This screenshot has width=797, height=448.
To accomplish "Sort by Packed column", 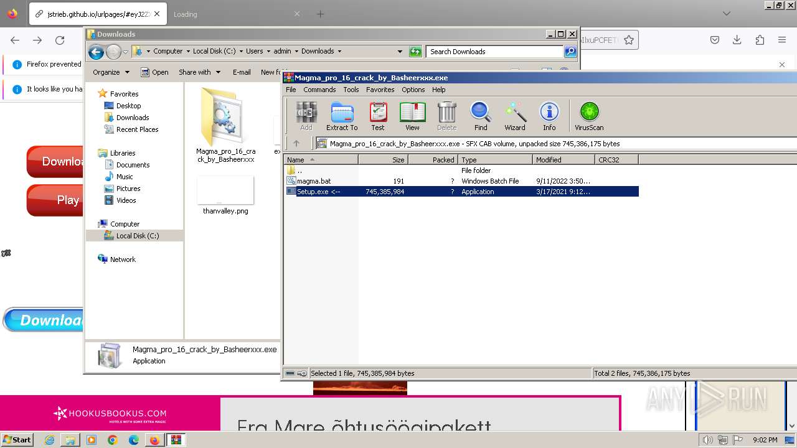I will pyautogui.click(x=433, y=160).
